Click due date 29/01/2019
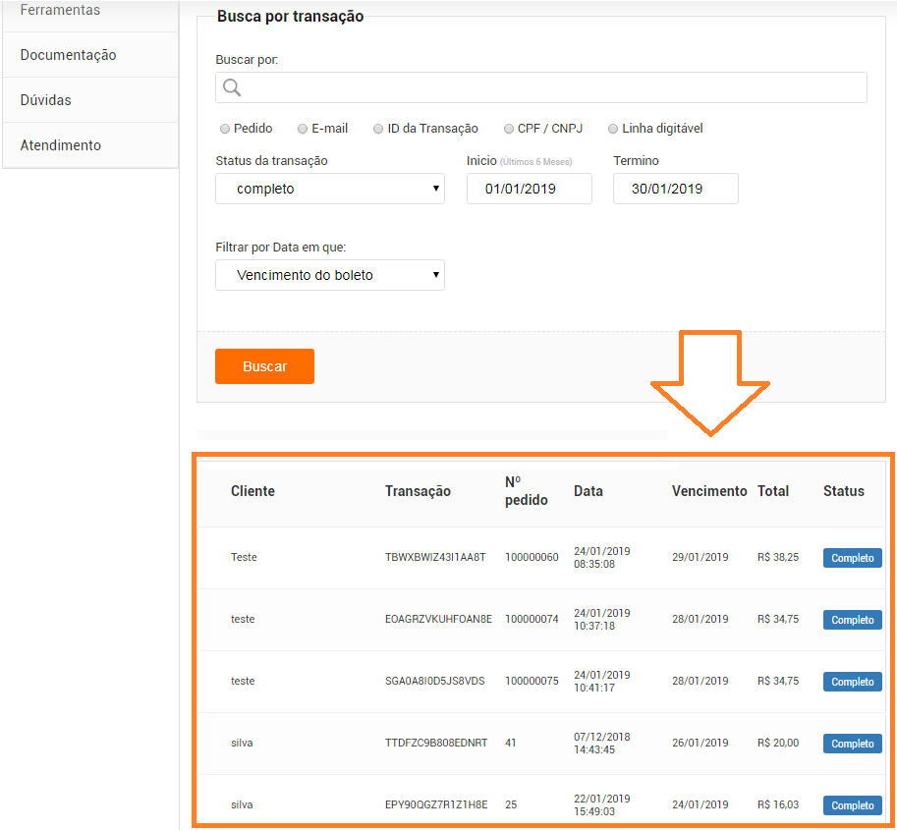 (x=701, y=557)
